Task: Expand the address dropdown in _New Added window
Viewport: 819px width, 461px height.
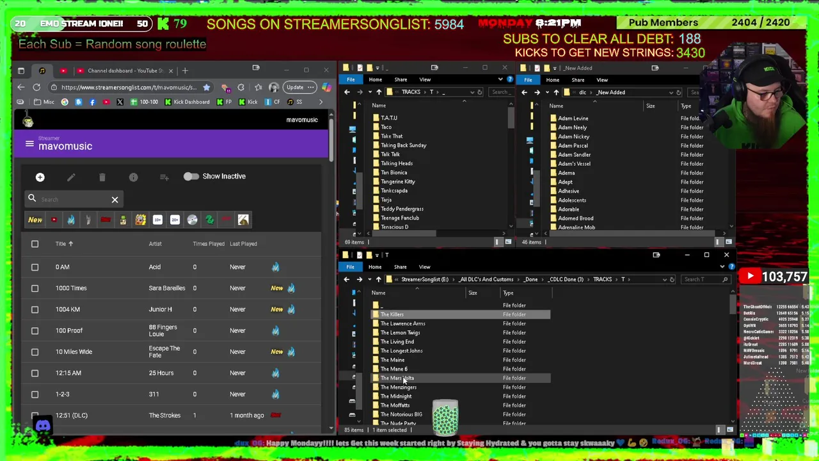Action: pos(671,92)
